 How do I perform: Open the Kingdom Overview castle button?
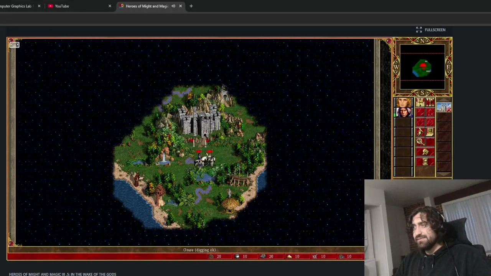(420, 102)
